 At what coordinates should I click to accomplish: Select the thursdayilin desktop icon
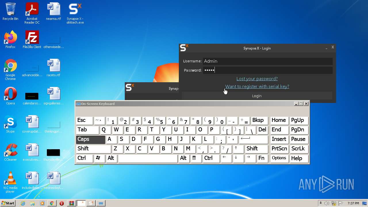(x=53, y=155)
